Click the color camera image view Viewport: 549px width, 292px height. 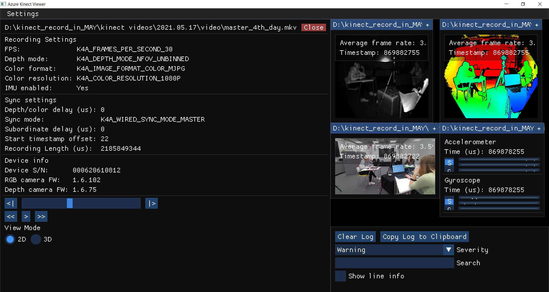tap(385, 166)
